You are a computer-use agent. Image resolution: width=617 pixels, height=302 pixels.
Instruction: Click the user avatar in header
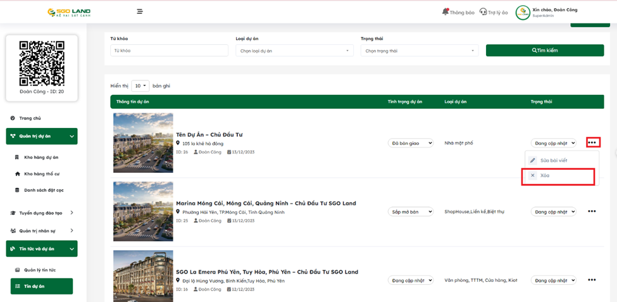point(523,13)
